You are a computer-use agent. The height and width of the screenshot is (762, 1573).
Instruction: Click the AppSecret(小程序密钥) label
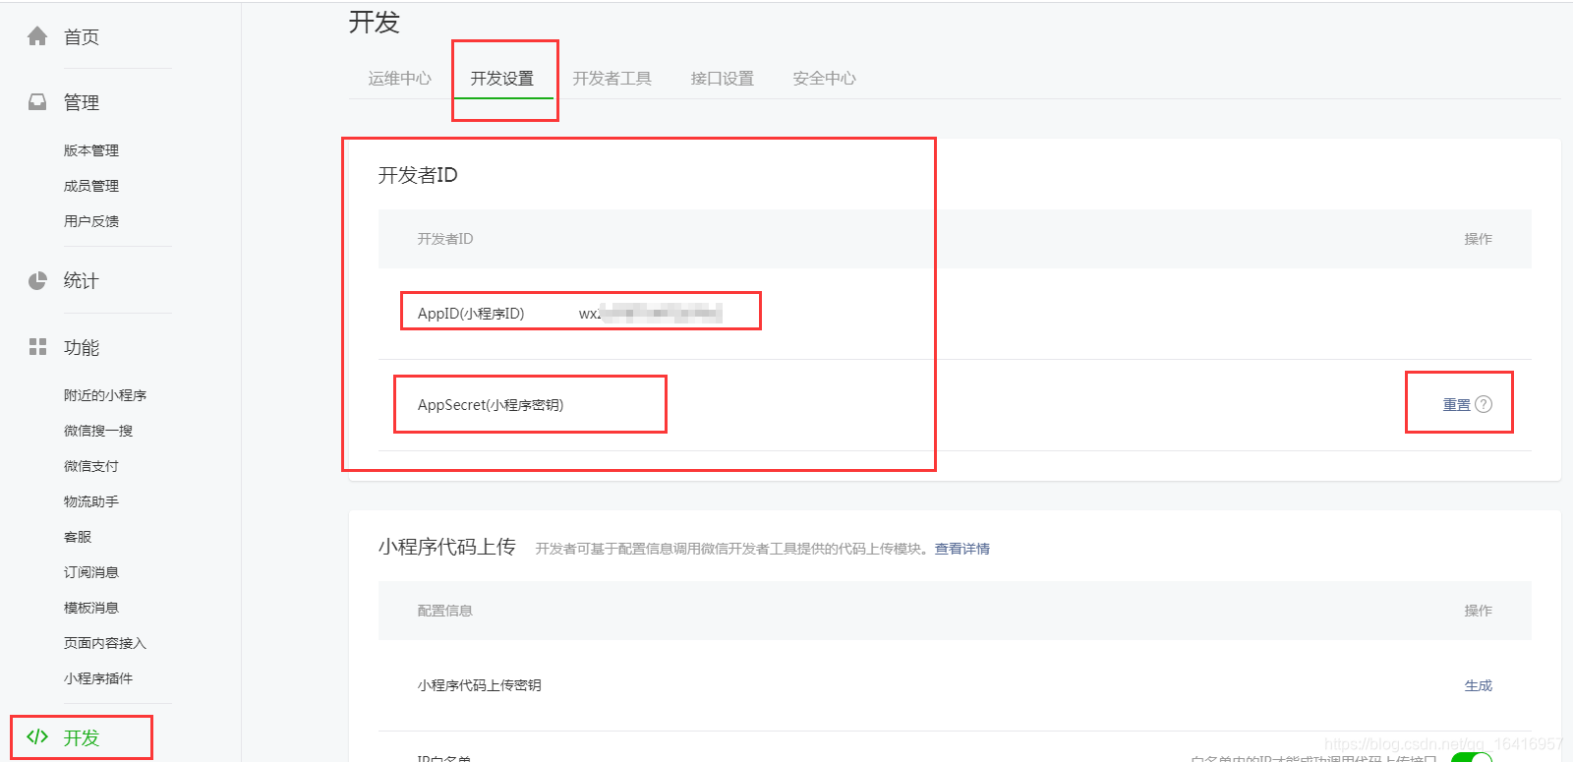click(x=491, y=405)
